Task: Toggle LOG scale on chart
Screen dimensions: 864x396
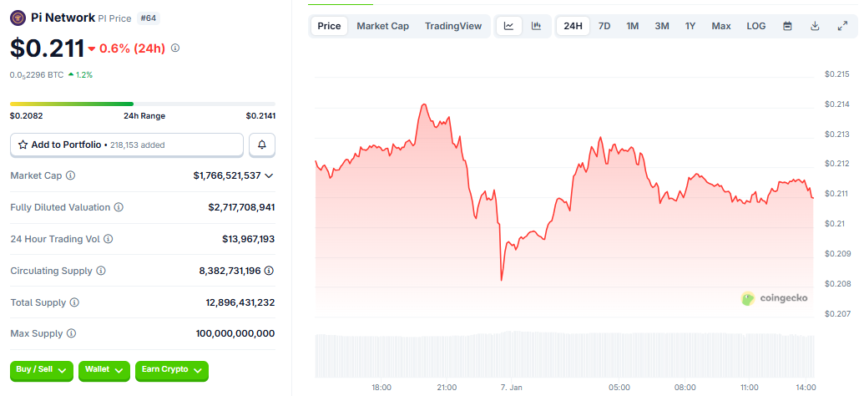Action: [x=756, y=26]
